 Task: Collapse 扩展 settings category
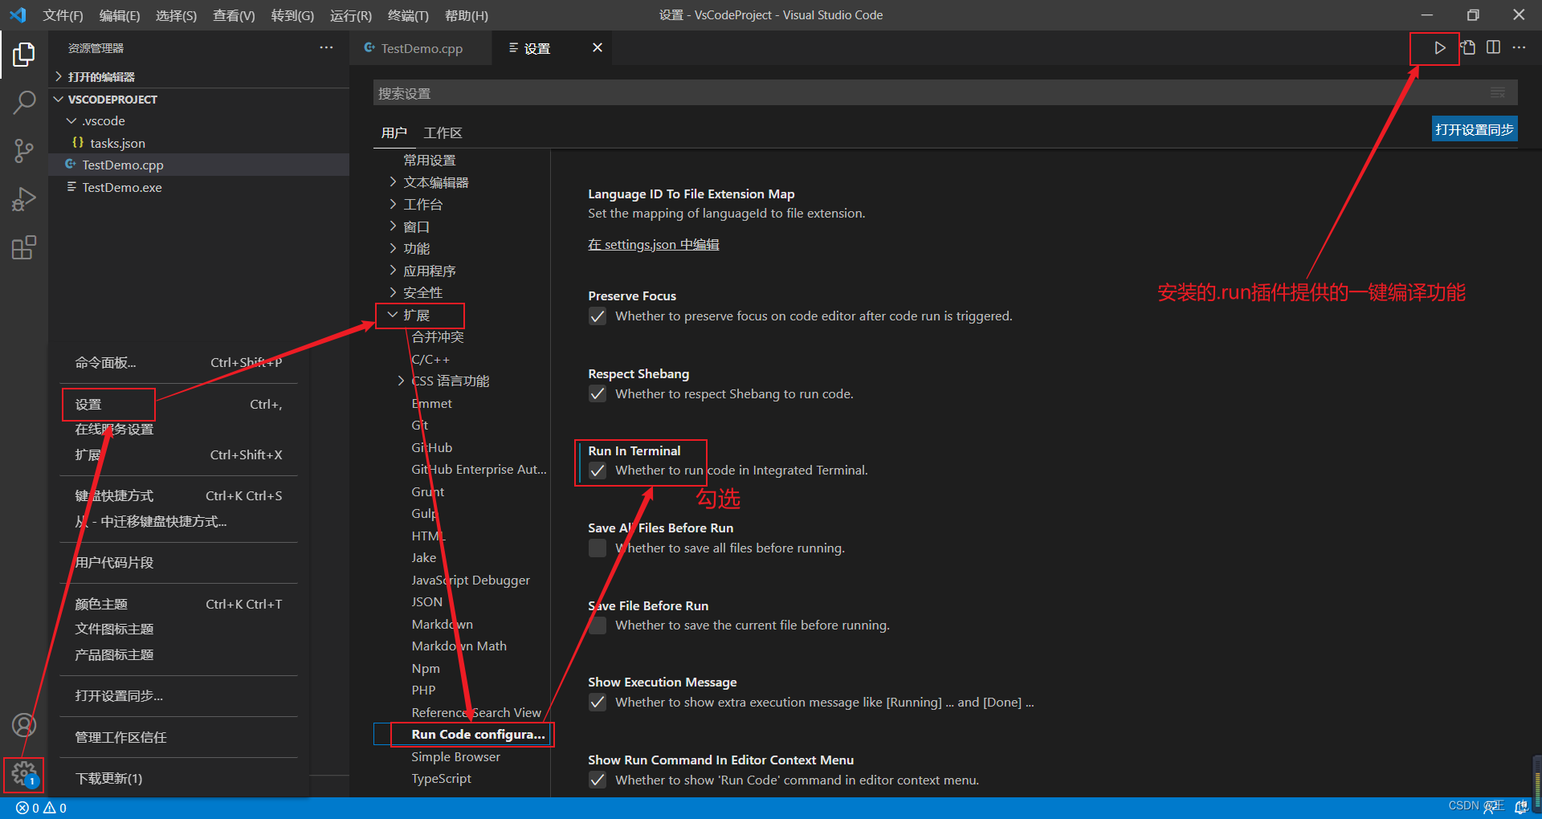(x=393, y=315)
